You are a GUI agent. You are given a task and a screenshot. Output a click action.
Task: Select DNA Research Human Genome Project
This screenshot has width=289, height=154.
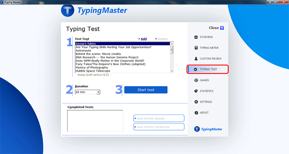coord(122,57)
